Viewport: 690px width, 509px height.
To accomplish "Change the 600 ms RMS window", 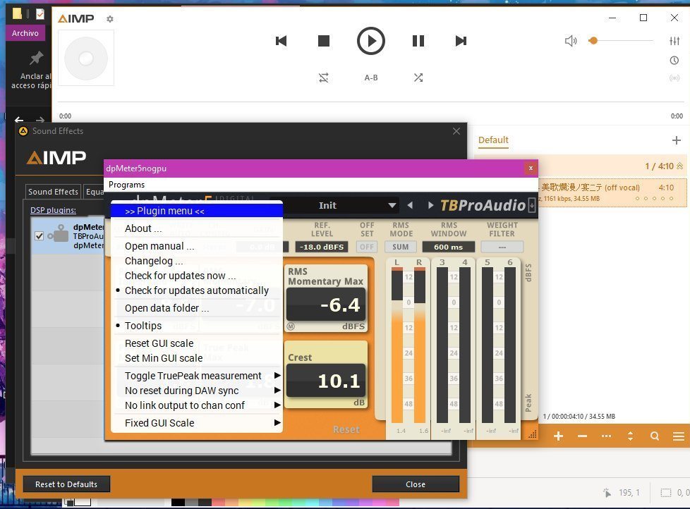I will click(x=449, y=247).
